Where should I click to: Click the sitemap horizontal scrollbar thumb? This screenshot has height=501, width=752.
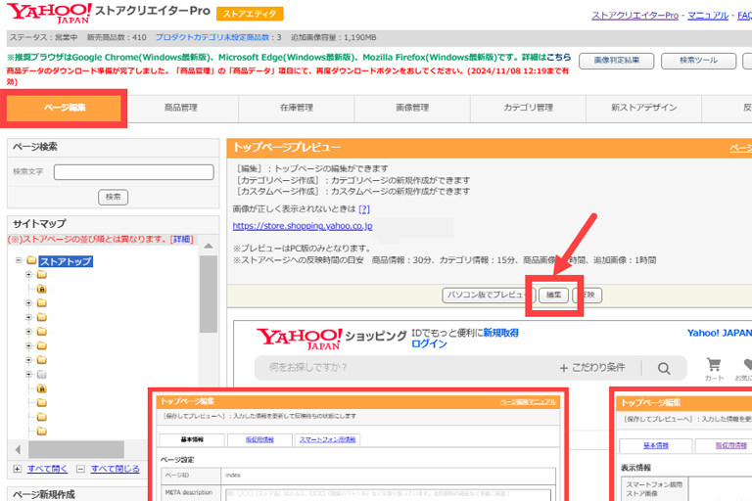pyautogui.click(x=75, y=450)
